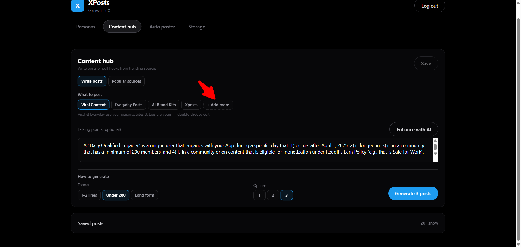Set options count to 1
521x247 pixels.
pyautogui.click(x=259, y=195)
